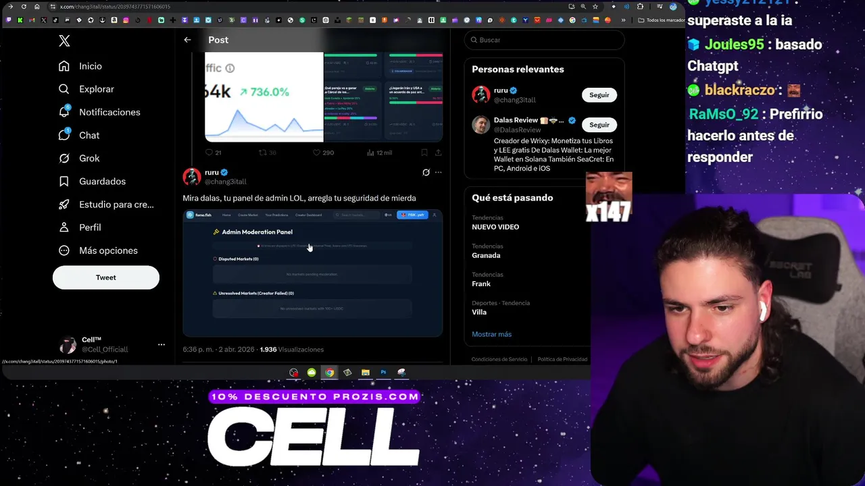Screen dimensions: 865x486
Task: Reload the page in Chrome
Action: click(24, 7)
